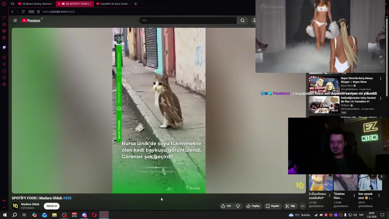Create a clip with Klip button

(290, 206)
